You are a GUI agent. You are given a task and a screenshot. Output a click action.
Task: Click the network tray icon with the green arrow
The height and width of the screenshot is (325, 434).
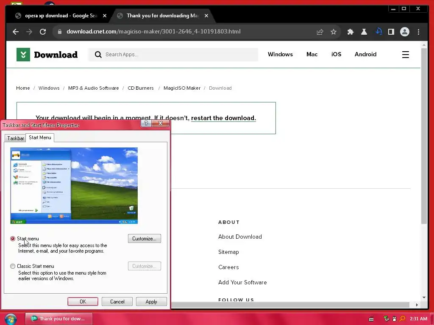pyautogui.click(x=387, y=319)
